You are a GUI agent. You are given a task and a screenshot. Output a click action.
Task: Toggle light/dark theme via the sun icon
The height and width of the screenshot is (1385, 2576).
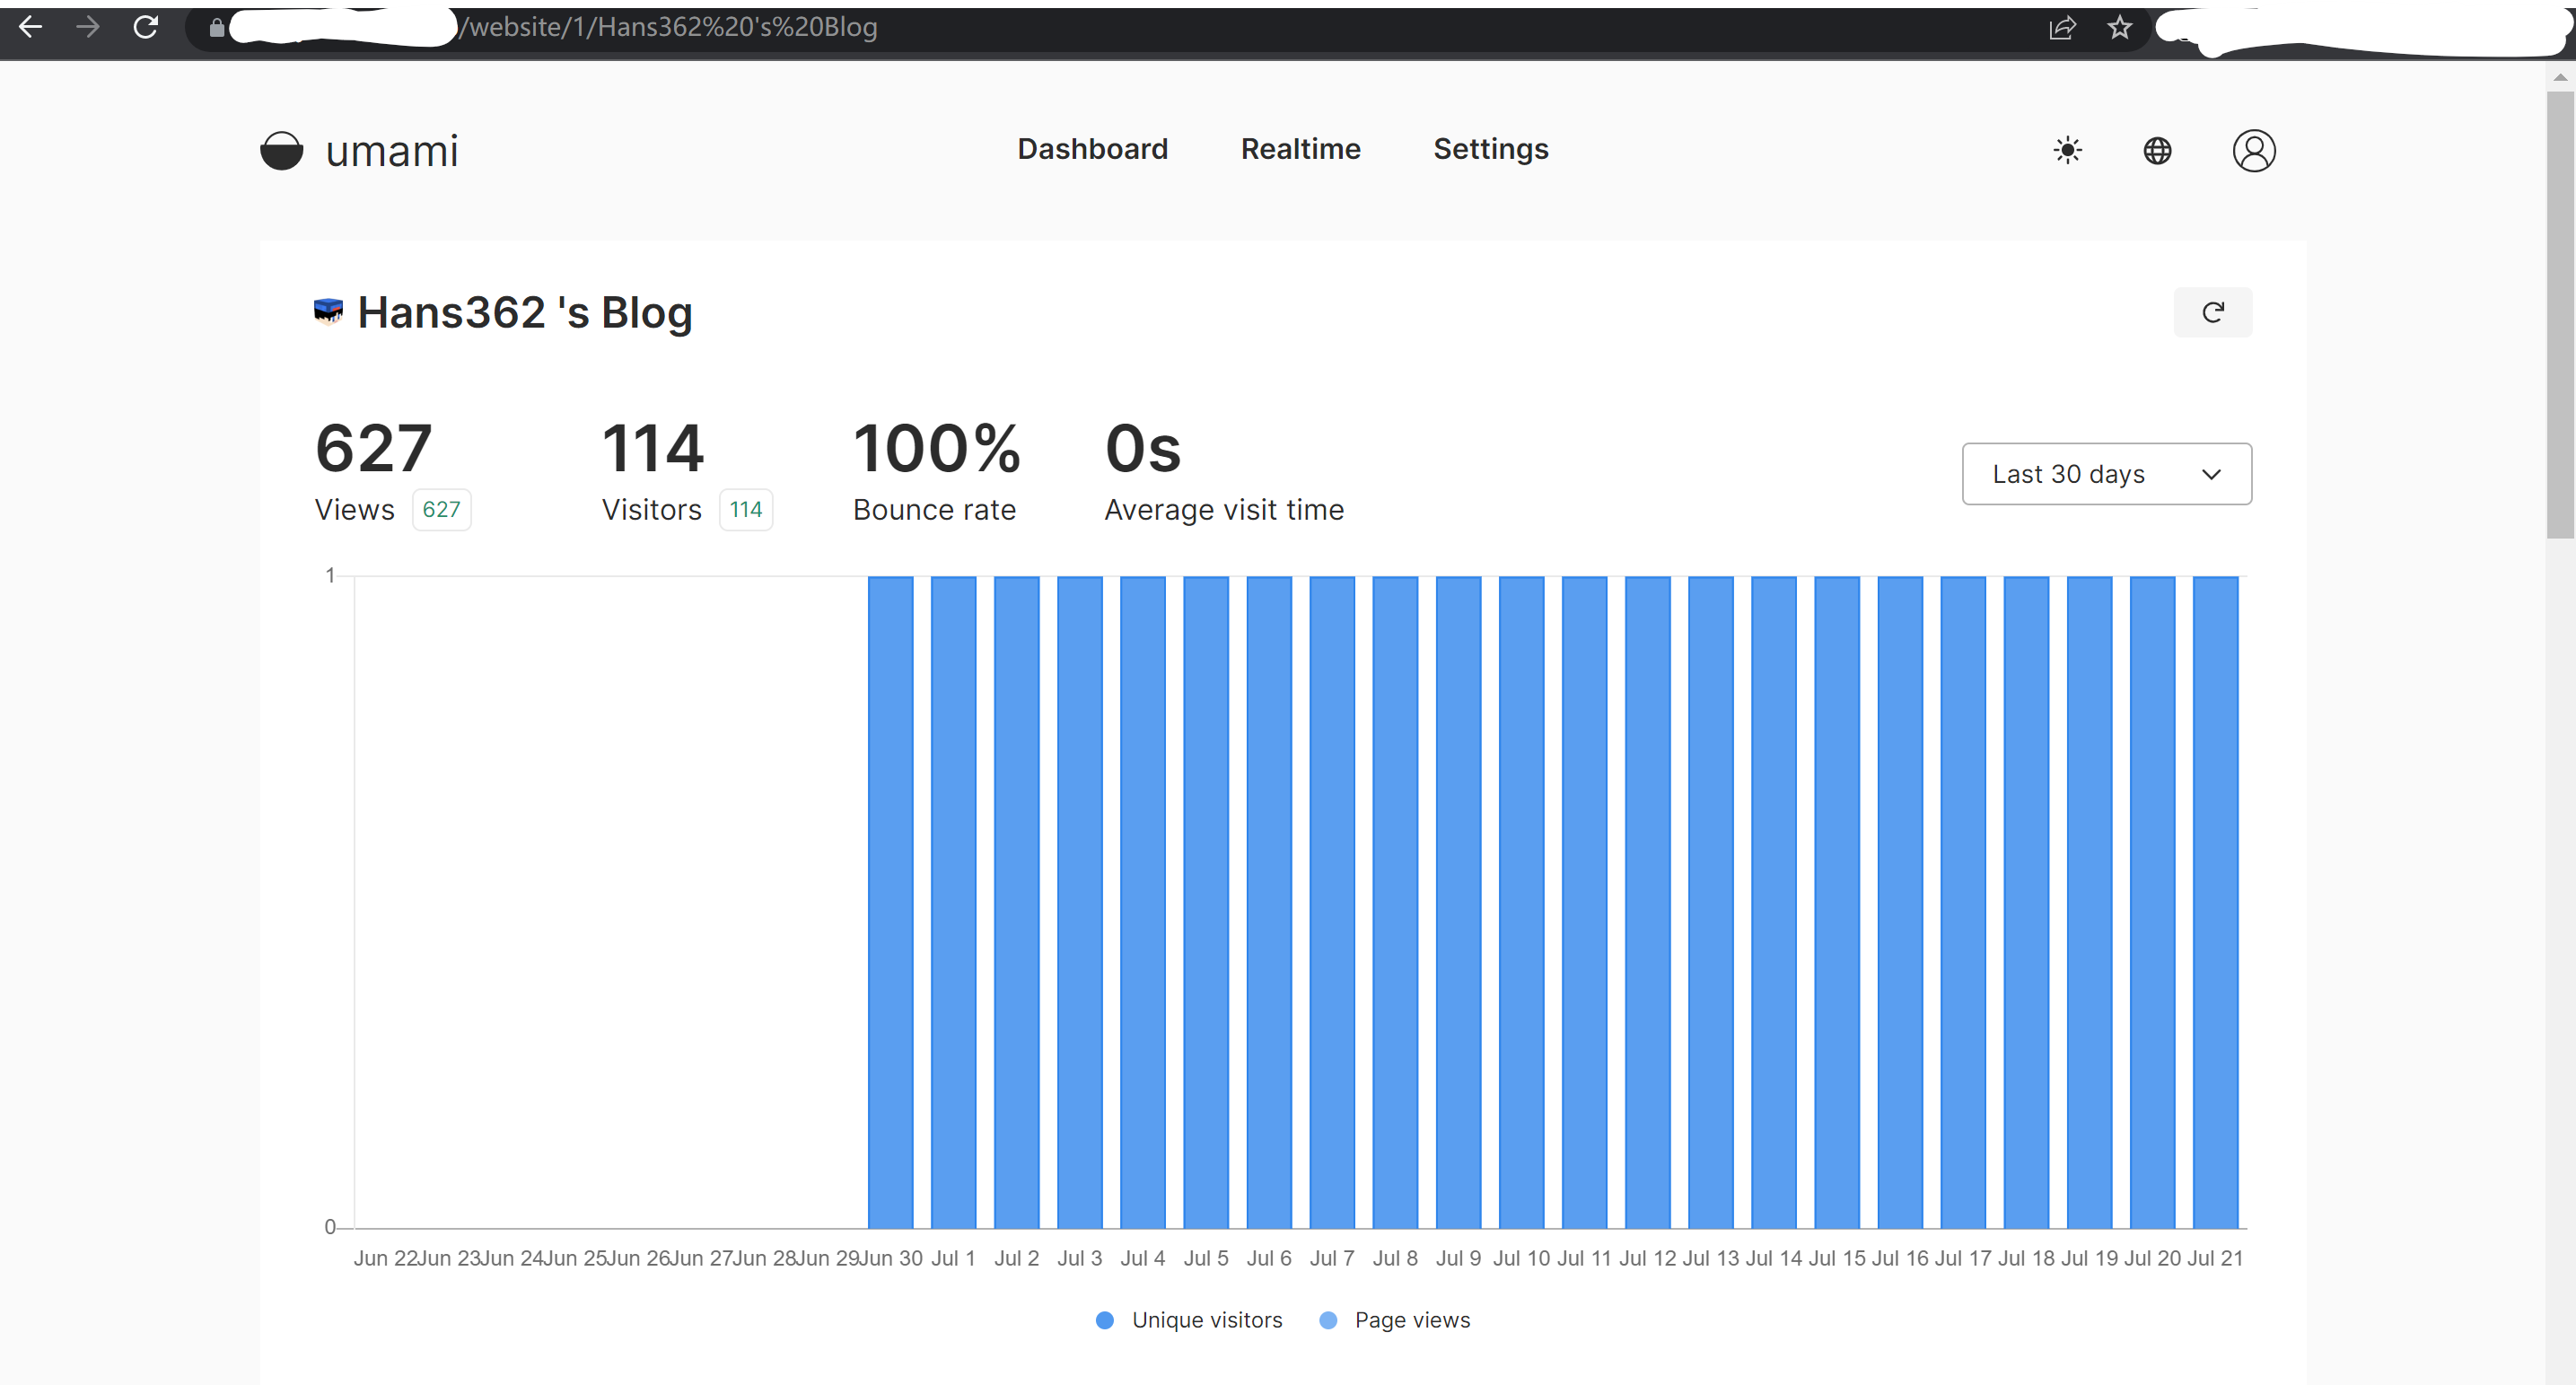[x=2067, y=150]
